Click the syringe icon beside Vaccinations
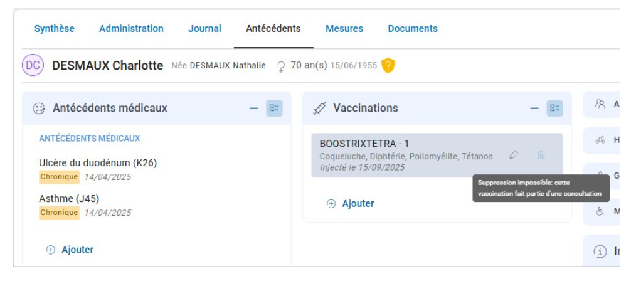Viewport: 636px width, 286px height. point(319,109)
